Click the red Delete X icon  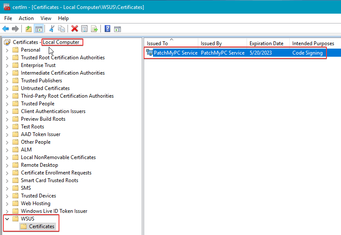point(75,29)
